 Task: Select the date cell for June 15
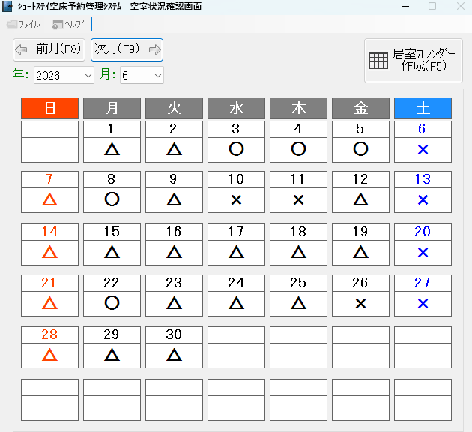click(x=112, y=232)
